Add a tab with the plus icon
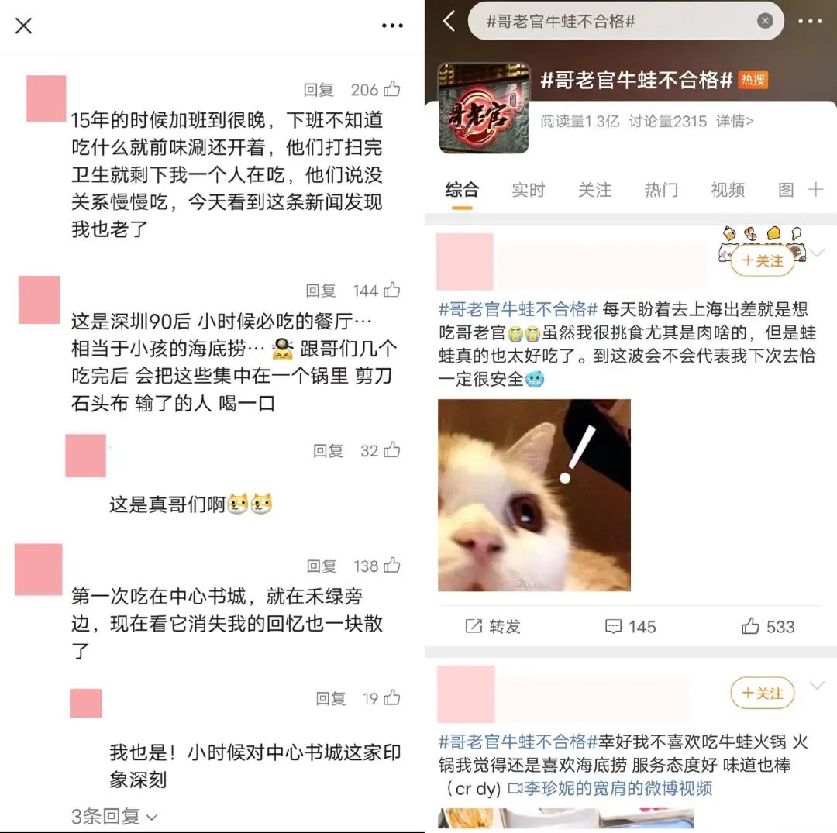 815,189
